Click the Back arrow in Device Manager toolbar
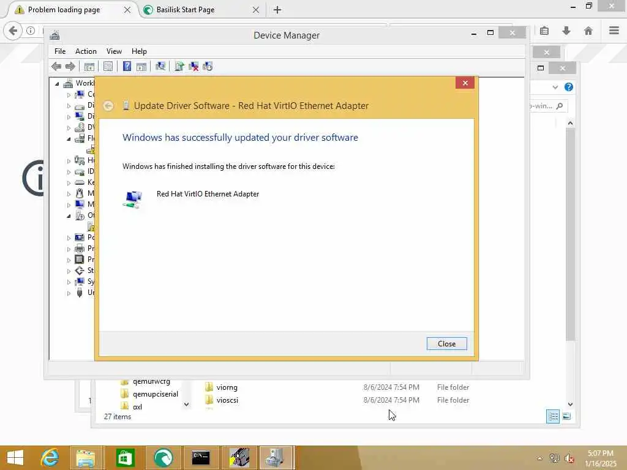 (x=56, y=66)
